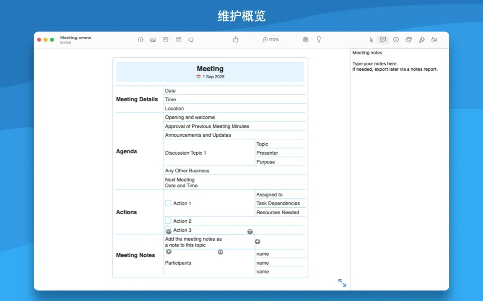Click the plus handle to add child topic
The image size is (483, 301).
(x=257, y=242)
